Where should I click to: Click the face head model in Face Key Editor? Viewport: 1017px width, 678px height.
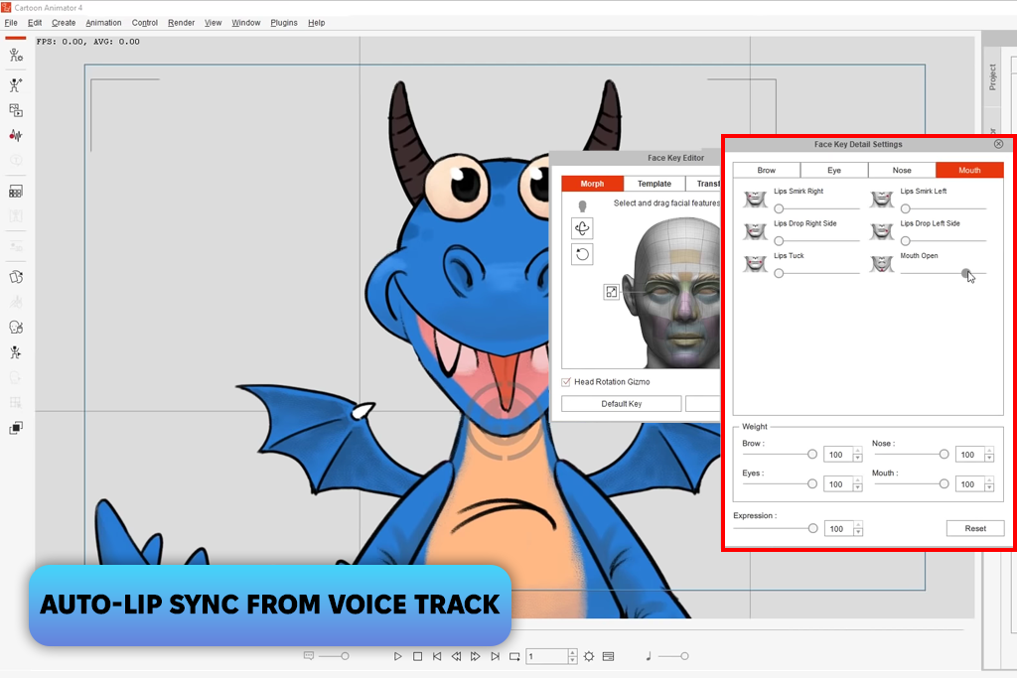(x=673, y=292)
